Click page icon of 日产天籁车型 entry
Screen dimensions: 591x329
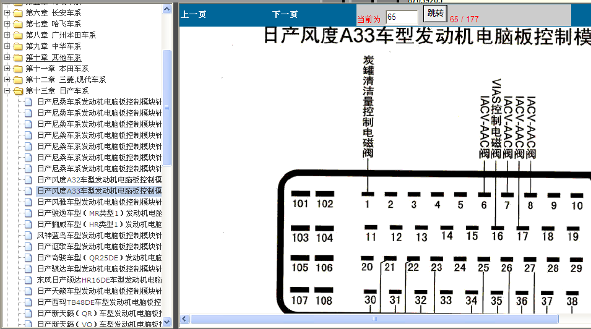click(28, 291)
